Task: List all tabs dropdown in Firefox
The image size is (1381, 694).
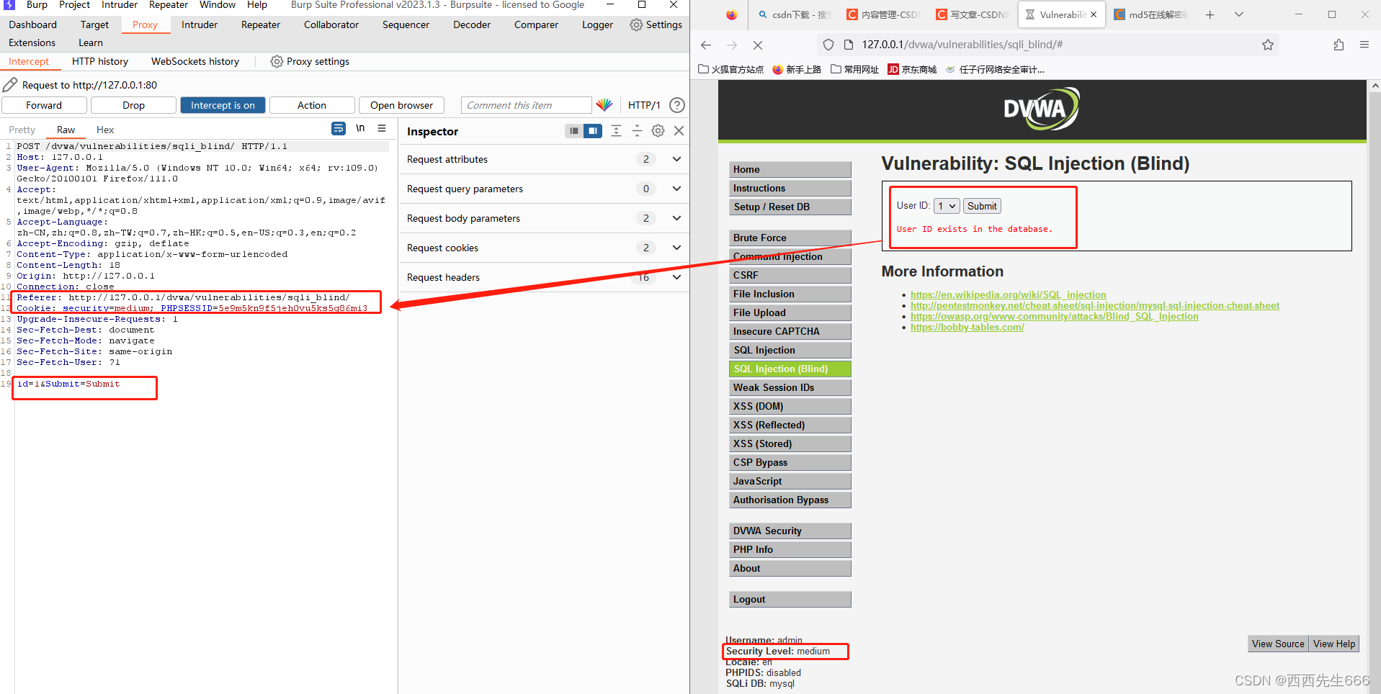Action: click(1239, 14)
